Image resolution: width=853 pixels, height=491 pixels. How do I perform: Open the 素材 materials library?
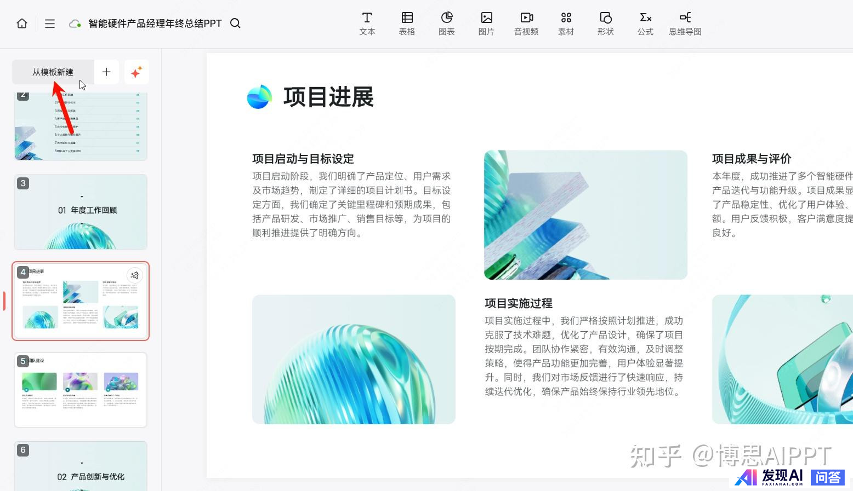(x=566, y=24)
